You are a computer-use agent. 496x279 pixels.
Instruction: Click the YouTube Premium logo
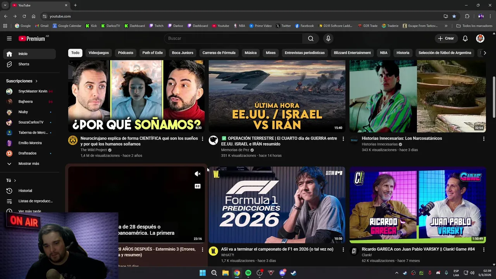click(32, 38)
